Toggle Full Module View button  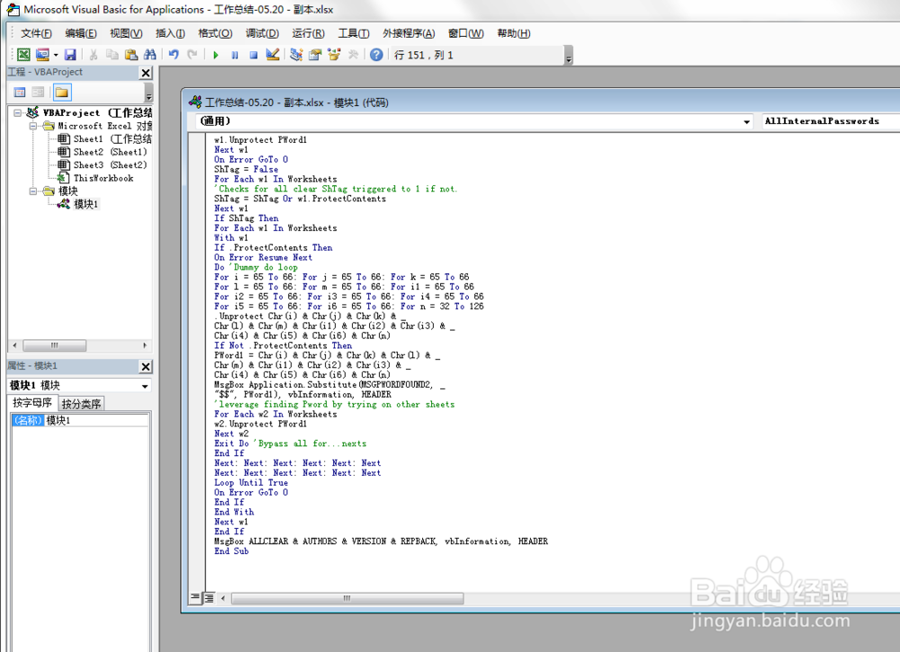[x=210, y=598]
